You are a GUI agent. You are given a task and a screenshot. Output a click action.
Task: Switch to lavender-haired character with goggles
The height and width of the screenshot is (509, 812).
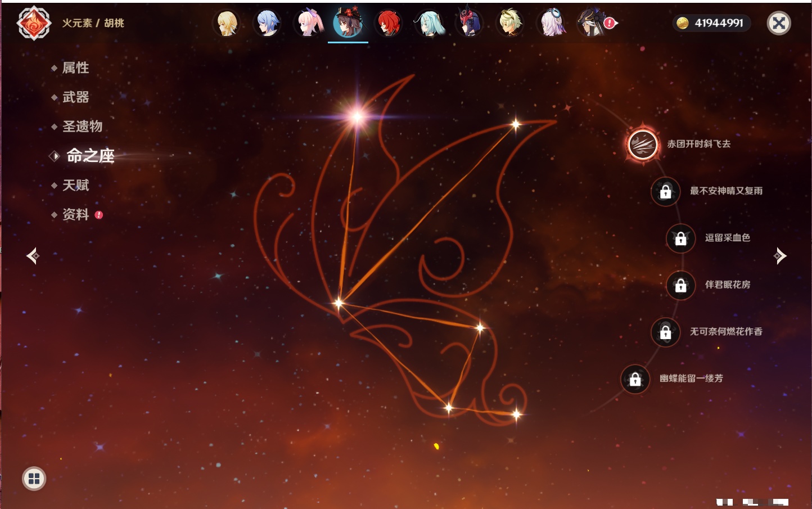click(551, 23)
